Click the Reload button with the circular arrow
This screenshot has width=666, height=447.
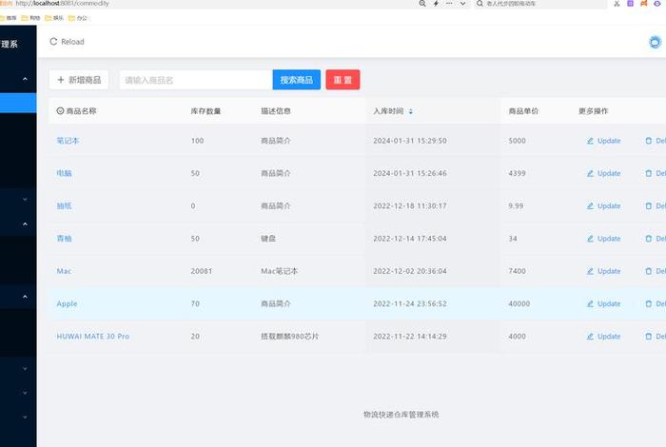click(x=68, y=42)
